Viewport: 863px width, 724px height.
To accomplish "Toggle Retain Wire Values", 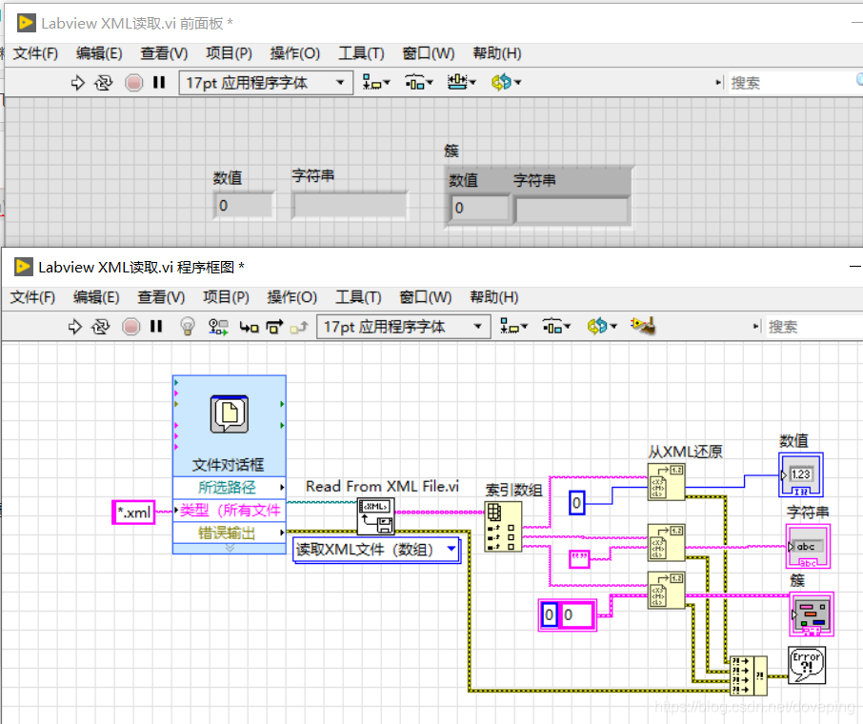I will tap(218, 326).
